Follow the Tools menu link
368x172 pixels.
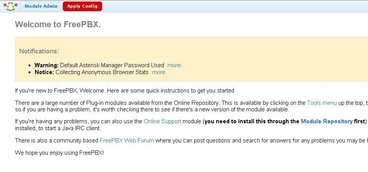[322, 103]
